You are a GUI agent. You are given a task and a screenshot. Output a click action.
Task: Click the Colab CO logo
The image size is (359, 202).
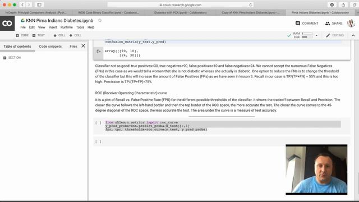[7, 23]
